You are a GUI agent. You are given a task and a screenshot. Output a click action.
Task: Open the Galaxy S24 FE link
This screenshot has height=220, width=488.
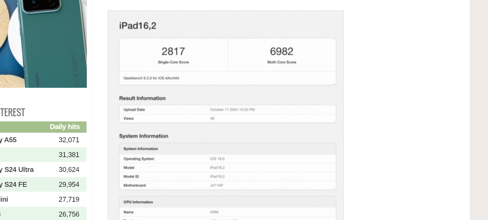point(13,185)
